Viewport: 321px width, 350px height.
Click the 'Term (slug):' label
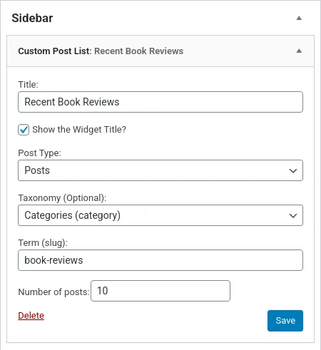tap(43, 243)
